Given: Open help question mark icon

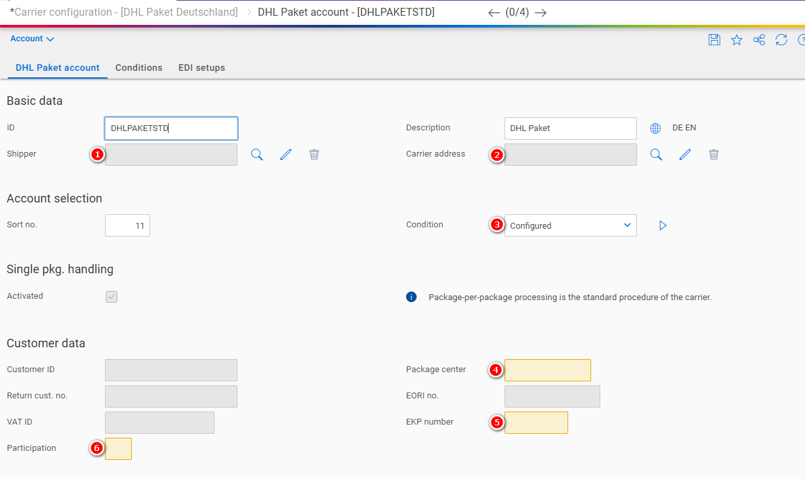Looking at the screenshot, I should [x=801, y=40].
